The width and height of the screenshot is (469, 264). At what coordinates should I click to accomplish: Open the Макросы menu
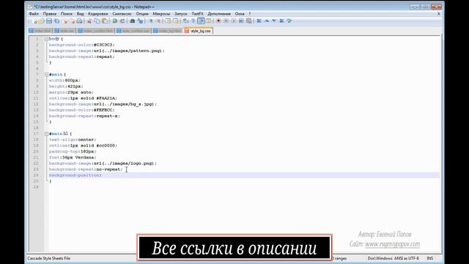click(x=161, y=14)
